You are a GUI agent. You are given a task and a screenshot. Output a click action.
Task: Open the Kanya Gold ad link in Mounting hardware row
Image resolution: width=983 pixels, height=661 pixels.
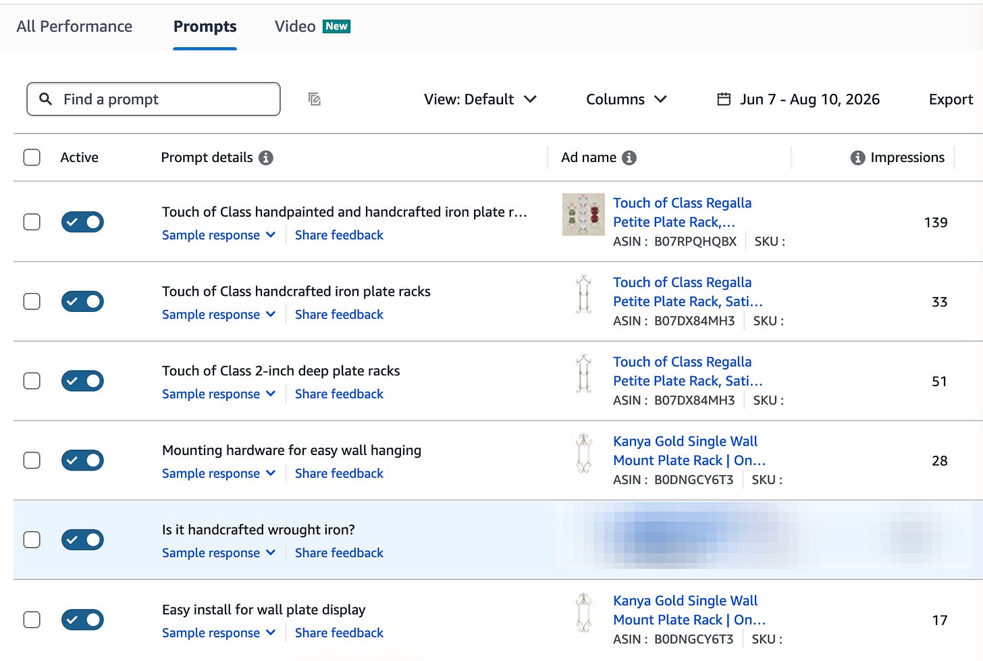(x=689, y=450)
